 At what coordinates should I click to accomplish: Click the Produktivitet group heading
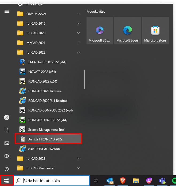[96, 12]
